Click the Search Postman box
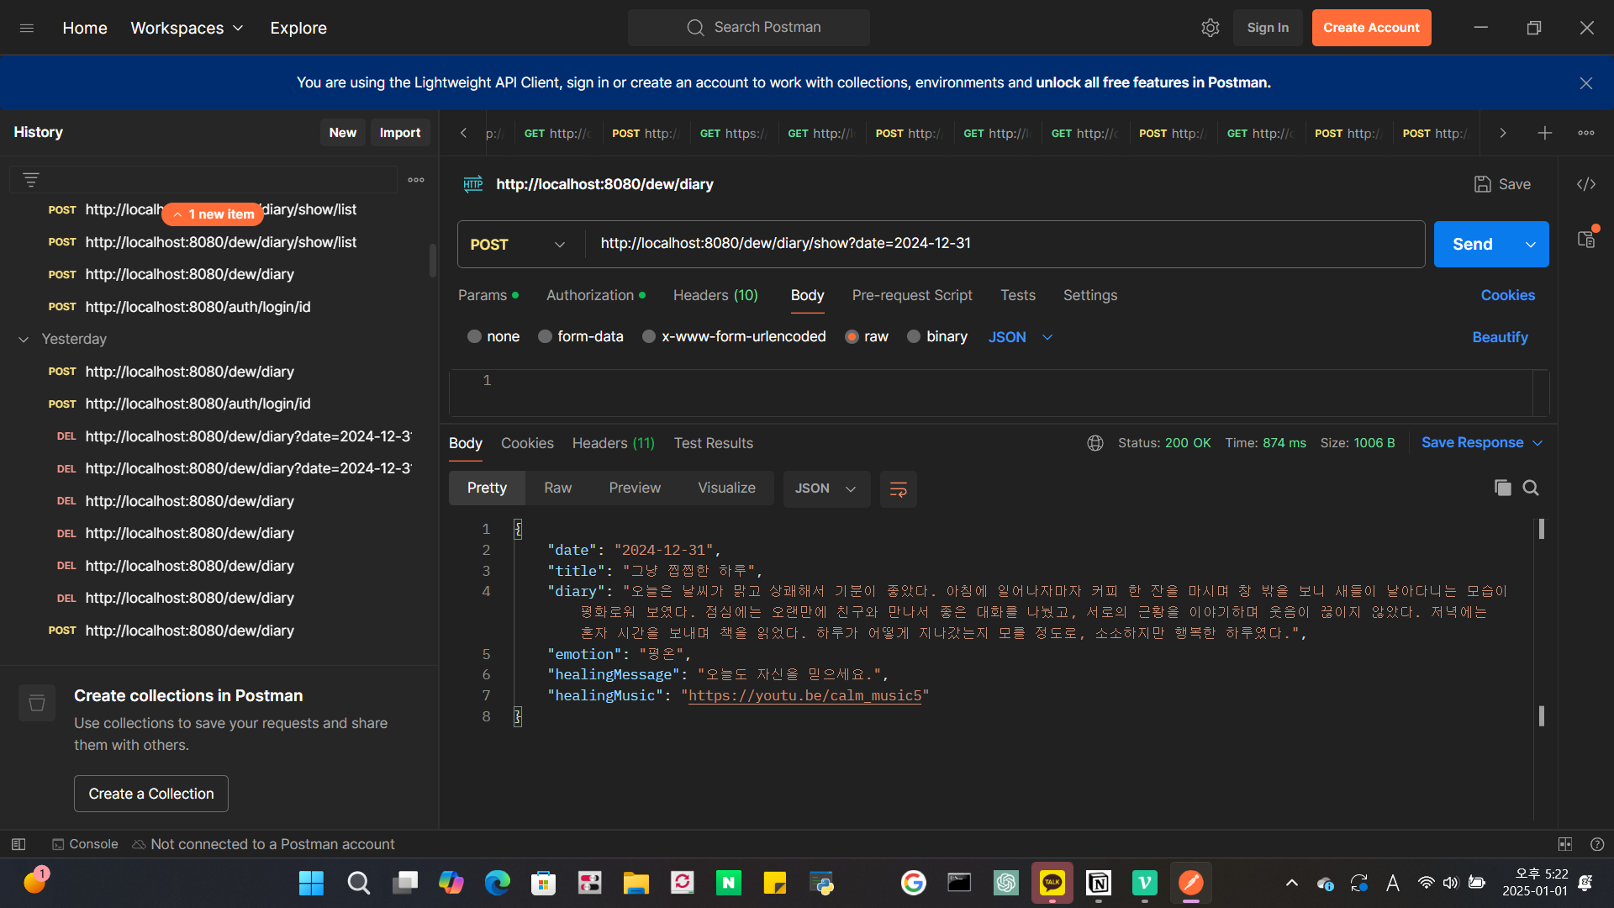This screenshot has width=1614, height=908. click(x=749, y=28)
